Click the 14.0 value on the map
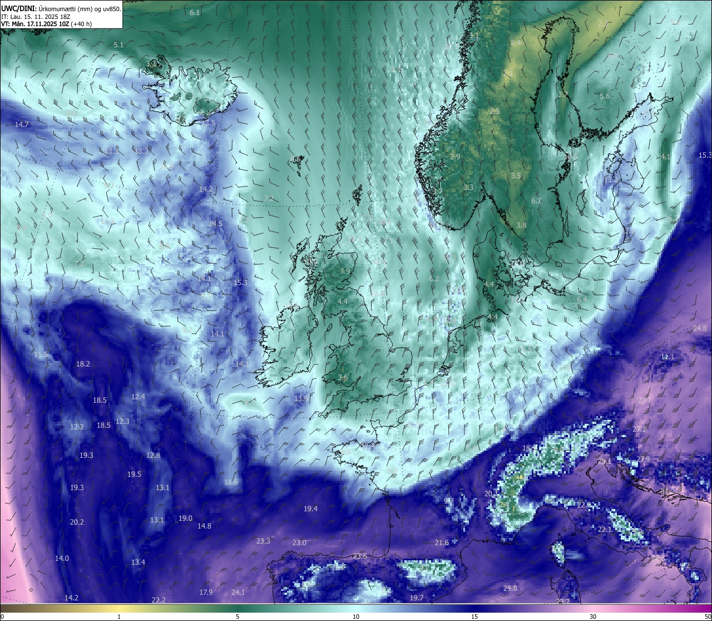712x621 pixels. tap(62, 558)
